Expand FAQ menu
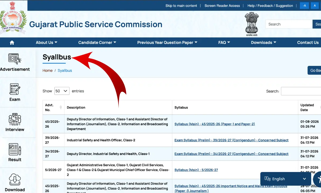The image size is (321, 193). click(224, 43)
